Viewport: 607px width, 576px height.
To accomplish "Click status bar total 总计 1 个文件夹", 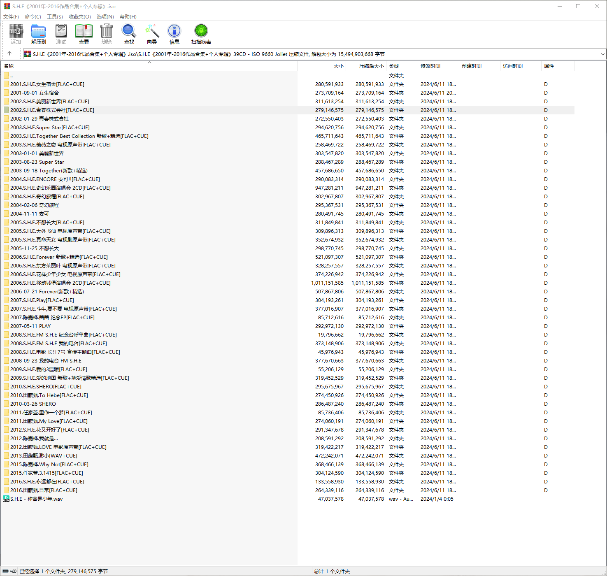I will [x=332, y=571].
